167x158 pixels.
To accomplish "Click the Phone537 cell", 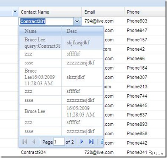I will [x=145, y=115].
